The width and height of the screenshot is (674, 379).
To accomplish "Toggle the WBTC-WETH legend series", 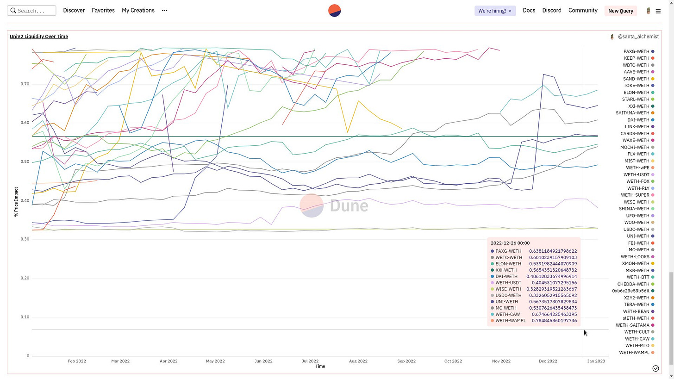I will [638, 65].
